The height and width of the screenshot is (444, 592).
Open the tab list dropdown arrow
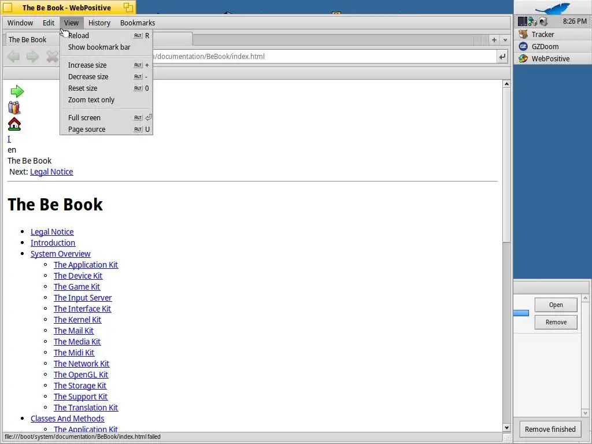tap(505, 40)
